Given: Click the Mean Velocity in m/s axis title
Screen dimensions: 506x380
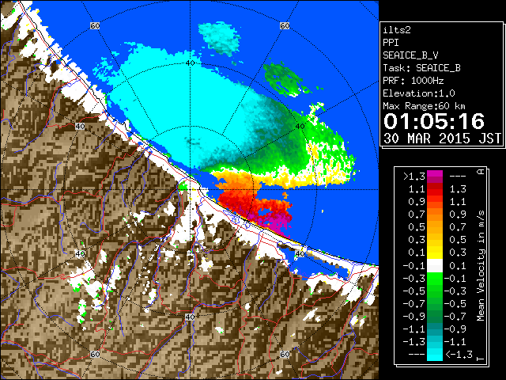Looking at the screenshot, I should (x=481, y=265).
